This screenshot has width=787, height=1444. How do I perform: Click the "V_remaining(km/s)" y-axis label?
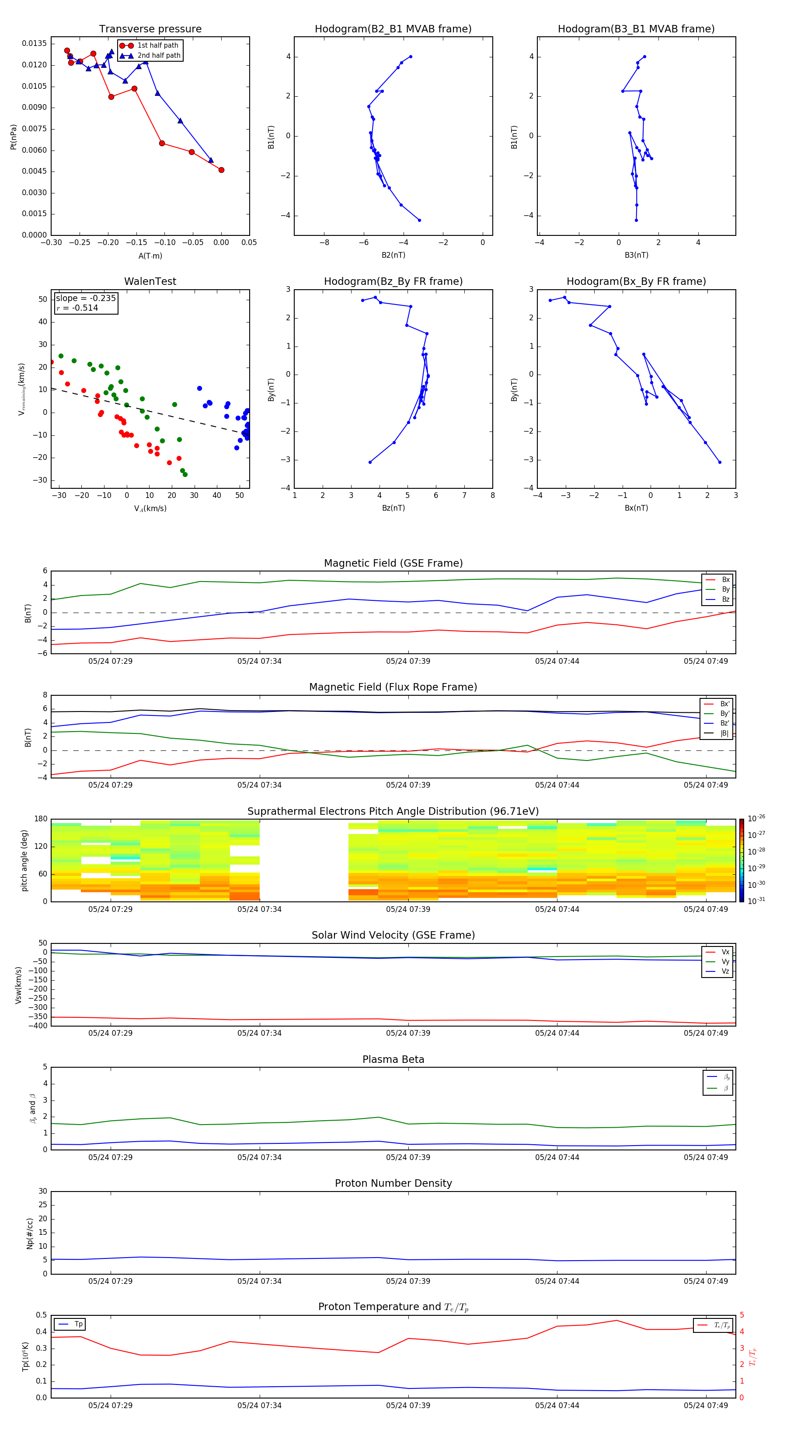click(22, 389)
